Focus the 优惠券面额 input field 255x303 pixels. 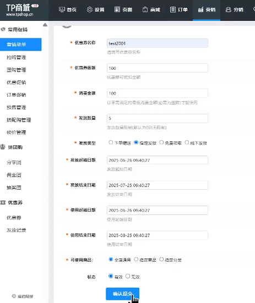point(158,68)
